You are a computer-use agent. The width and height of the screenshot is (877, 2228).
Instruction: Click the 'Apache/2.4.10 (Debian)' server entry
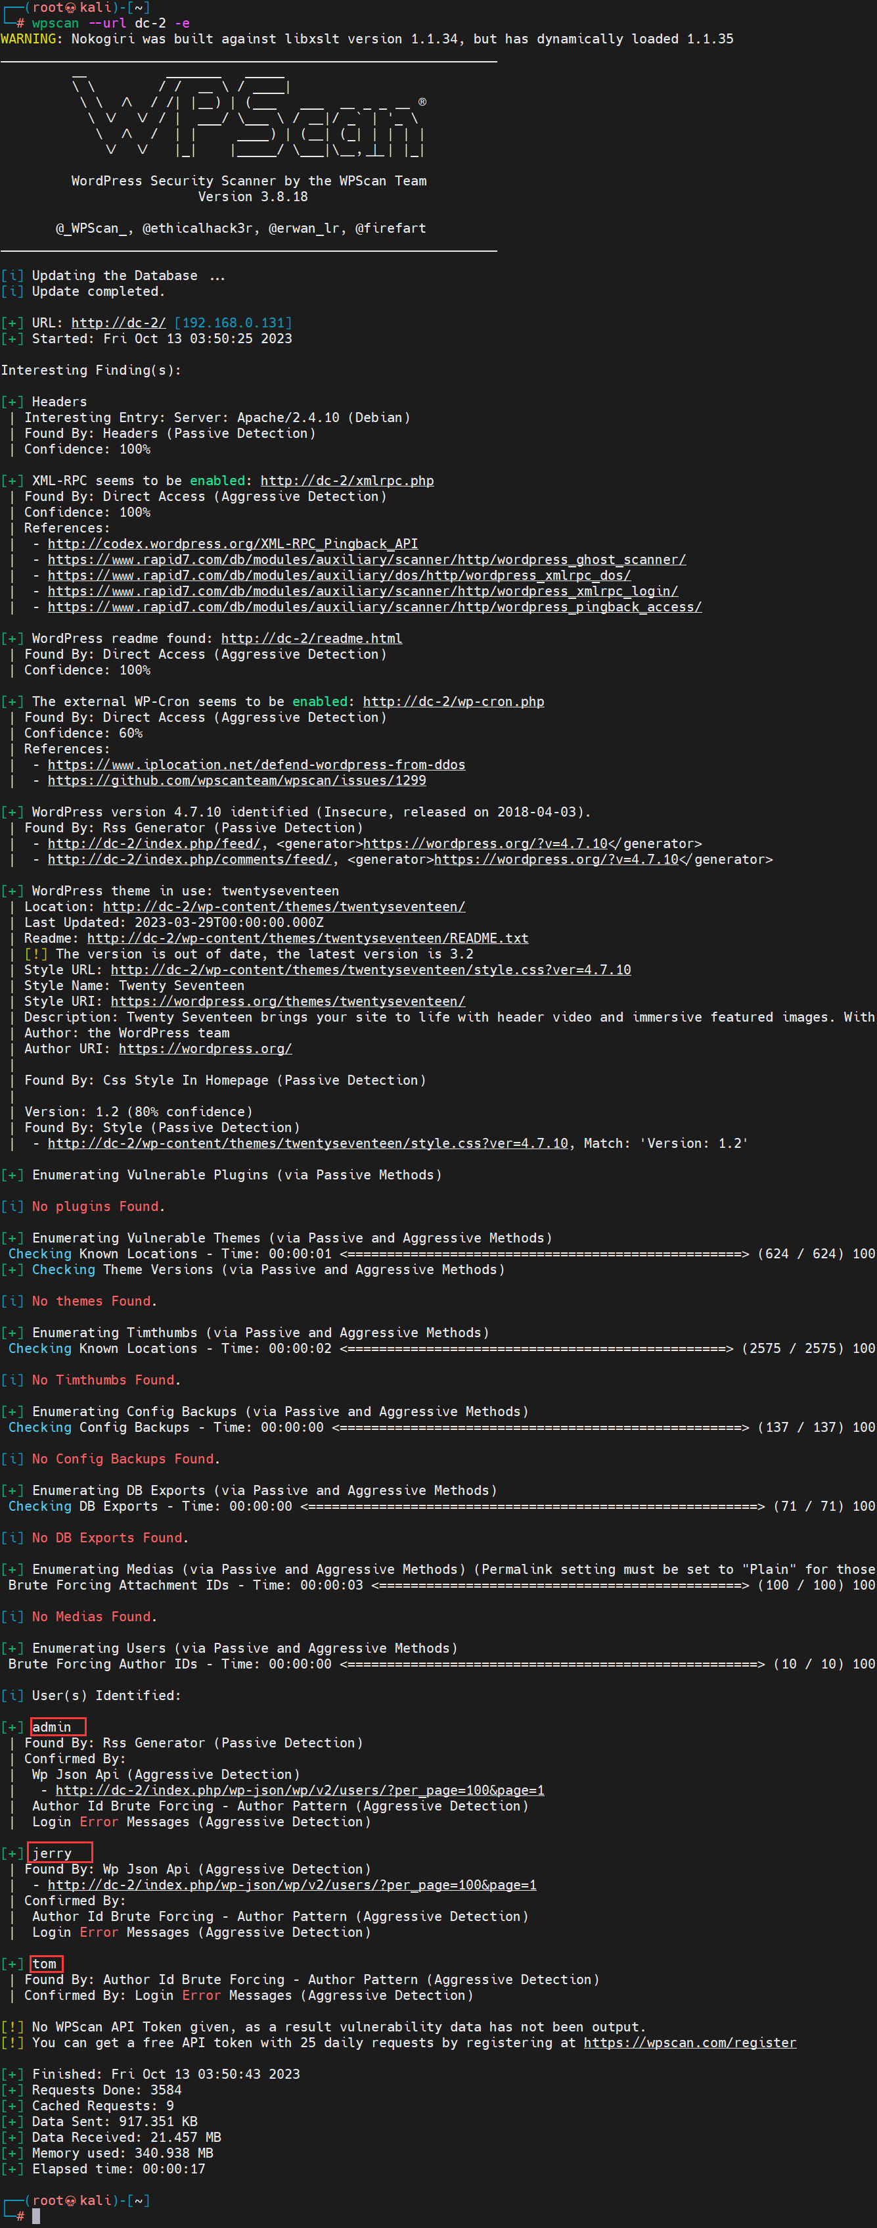[x=323, y=417]
